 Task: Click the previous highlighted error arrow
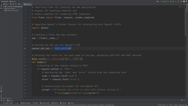[x=183, y=7]
